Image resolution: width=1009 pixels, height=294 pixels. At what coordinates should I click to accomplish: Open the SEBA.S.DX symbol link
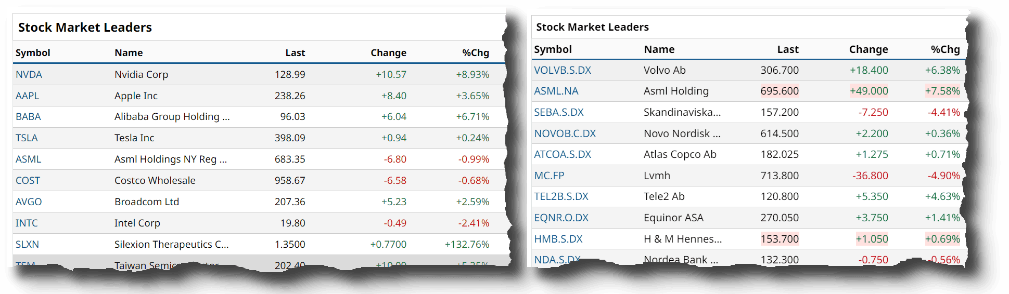pyautogui.click(x=559, y=112)
